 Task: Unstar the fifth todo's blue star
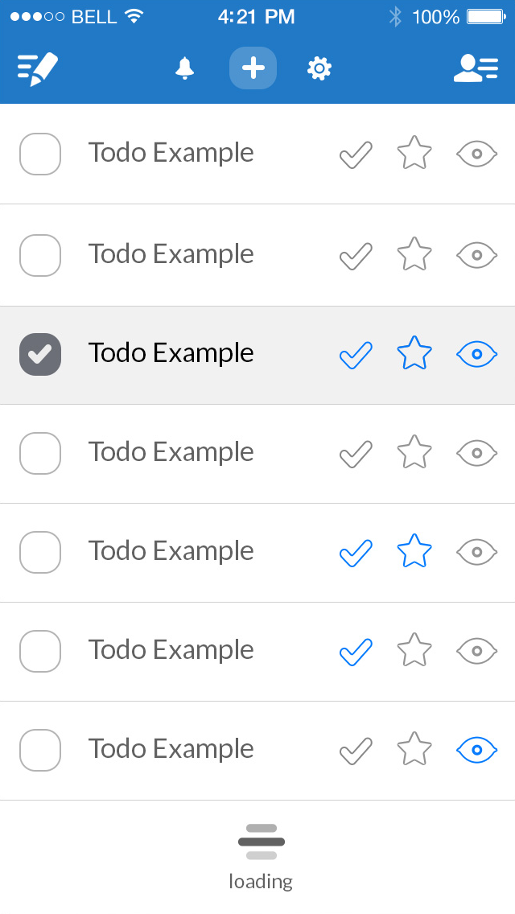point(414,551)
